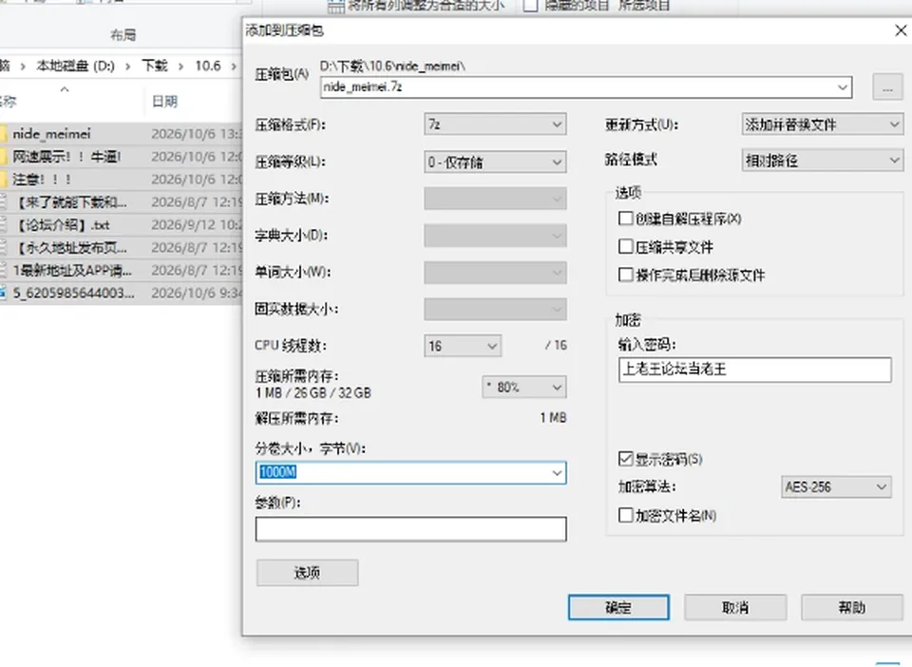
Task: Close the 添加到压缩包 dialog
Action: click(x=901, y=30)
